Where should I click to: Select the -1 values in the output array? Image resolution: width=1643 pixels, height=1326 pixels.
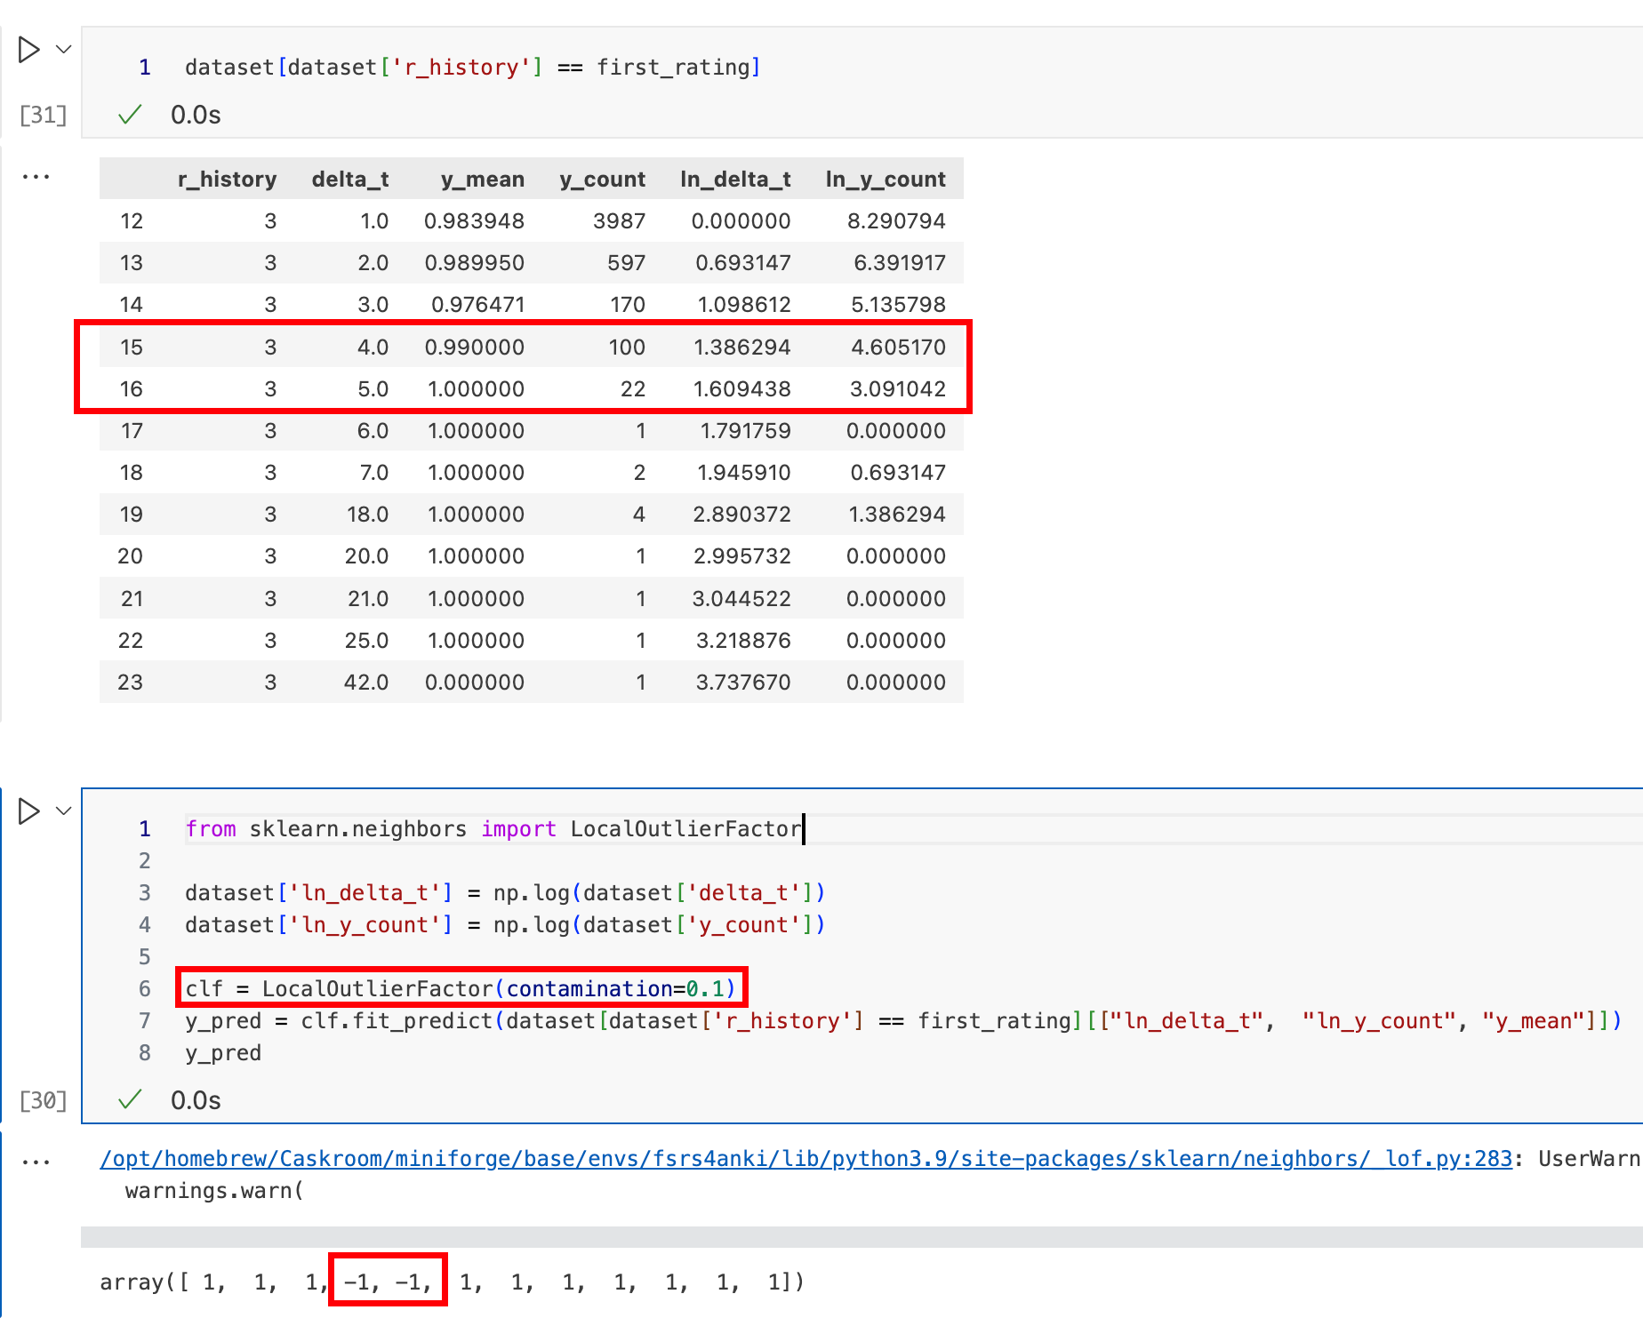click(387, 1282)
